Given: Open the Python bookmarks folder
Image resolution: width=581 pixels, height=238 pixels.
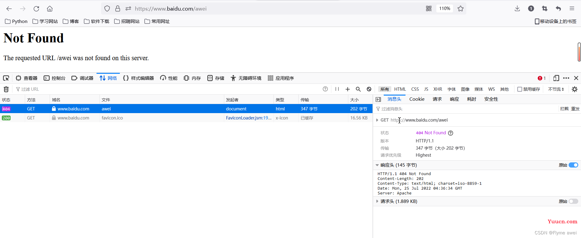Looking at the screenshot, I should [x=16, y=21].
